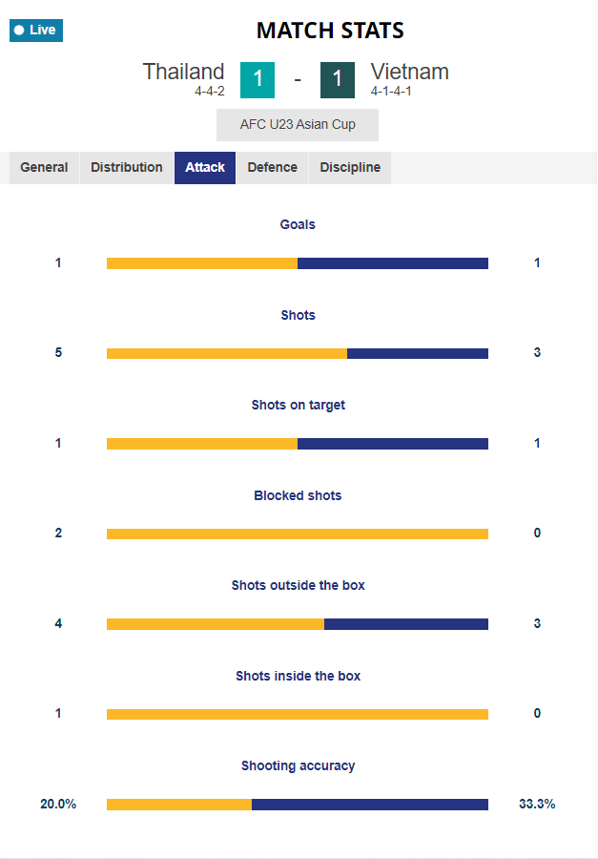Click the Thailand team name
Viewport: 598px width, 859px height.
(183, 72)
